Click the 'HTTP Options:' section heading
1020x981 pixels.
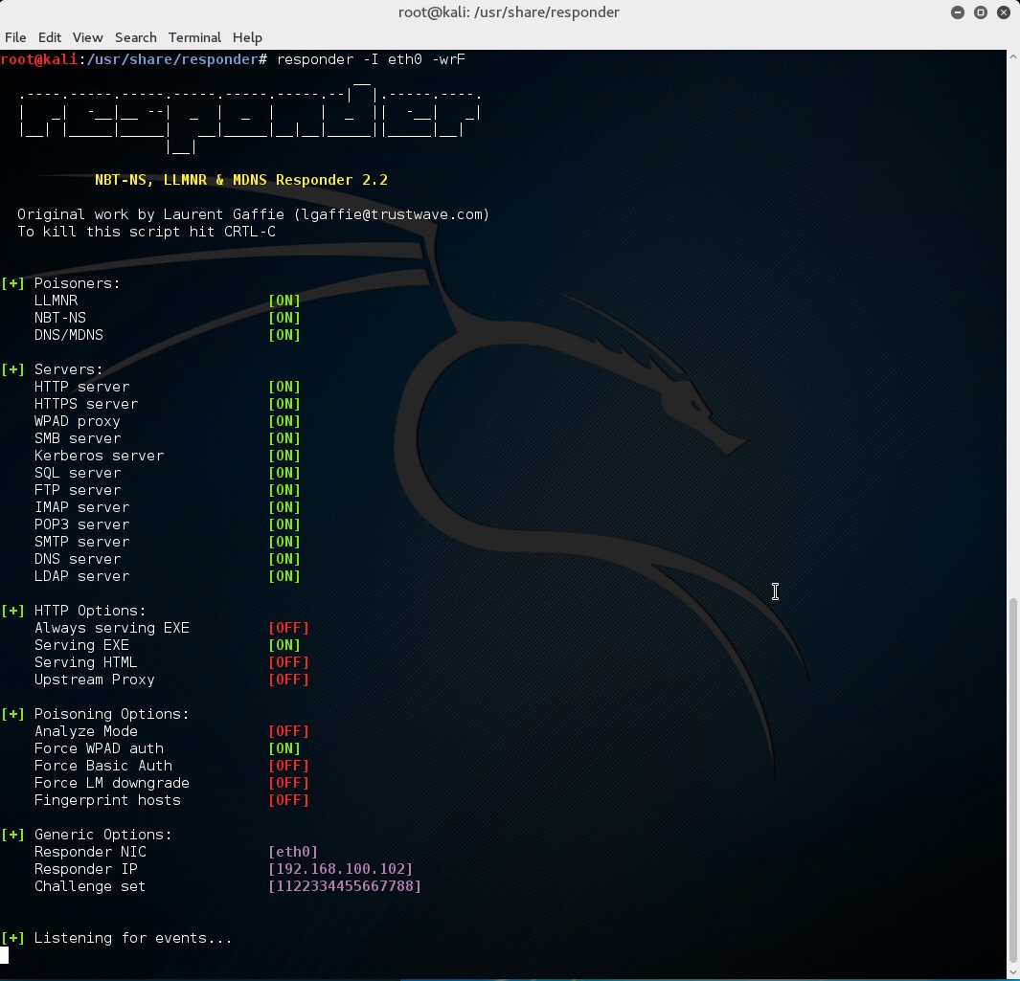pos(90,612)
